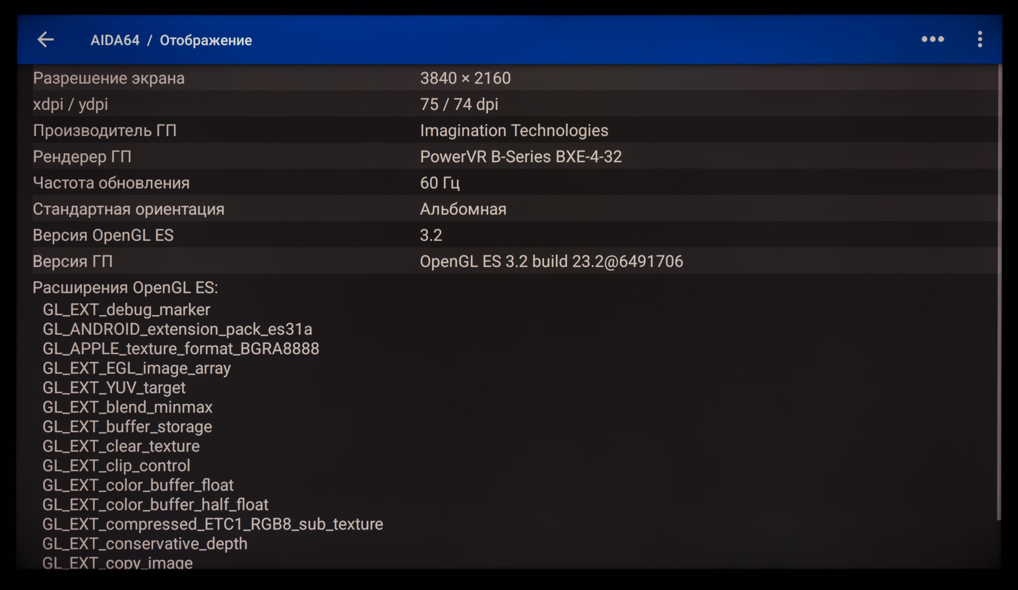Click GL_EXT_debug_marker extension entry
1018x590 pixels.
126,310
